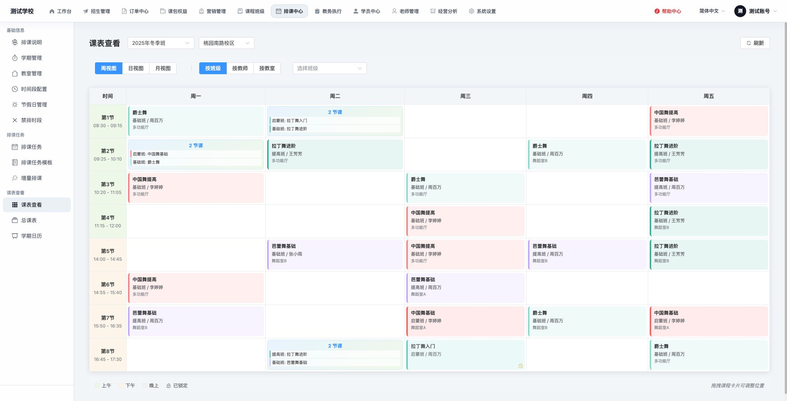
Task: Open the 教务执行 top menu
Action: [328, 11]
